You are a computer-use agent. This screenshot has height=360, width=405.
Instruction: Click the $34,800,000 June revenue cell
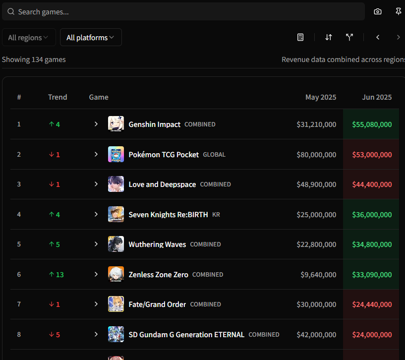pos(372,244)
